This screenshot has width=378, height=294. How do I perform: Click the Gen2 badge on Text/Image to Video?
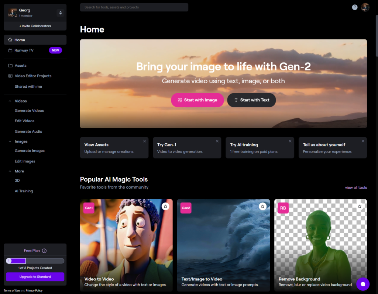[186, 208]
